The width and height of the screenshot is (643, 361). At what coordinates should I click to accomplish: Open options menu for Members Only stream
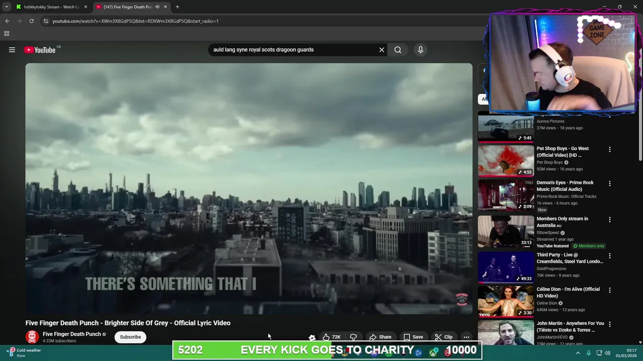tap(610, 220)
